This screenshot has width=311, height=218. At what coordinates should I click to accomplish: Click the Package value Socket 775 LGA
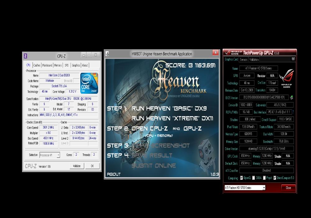pyautogui.click(x=59, y=86)
